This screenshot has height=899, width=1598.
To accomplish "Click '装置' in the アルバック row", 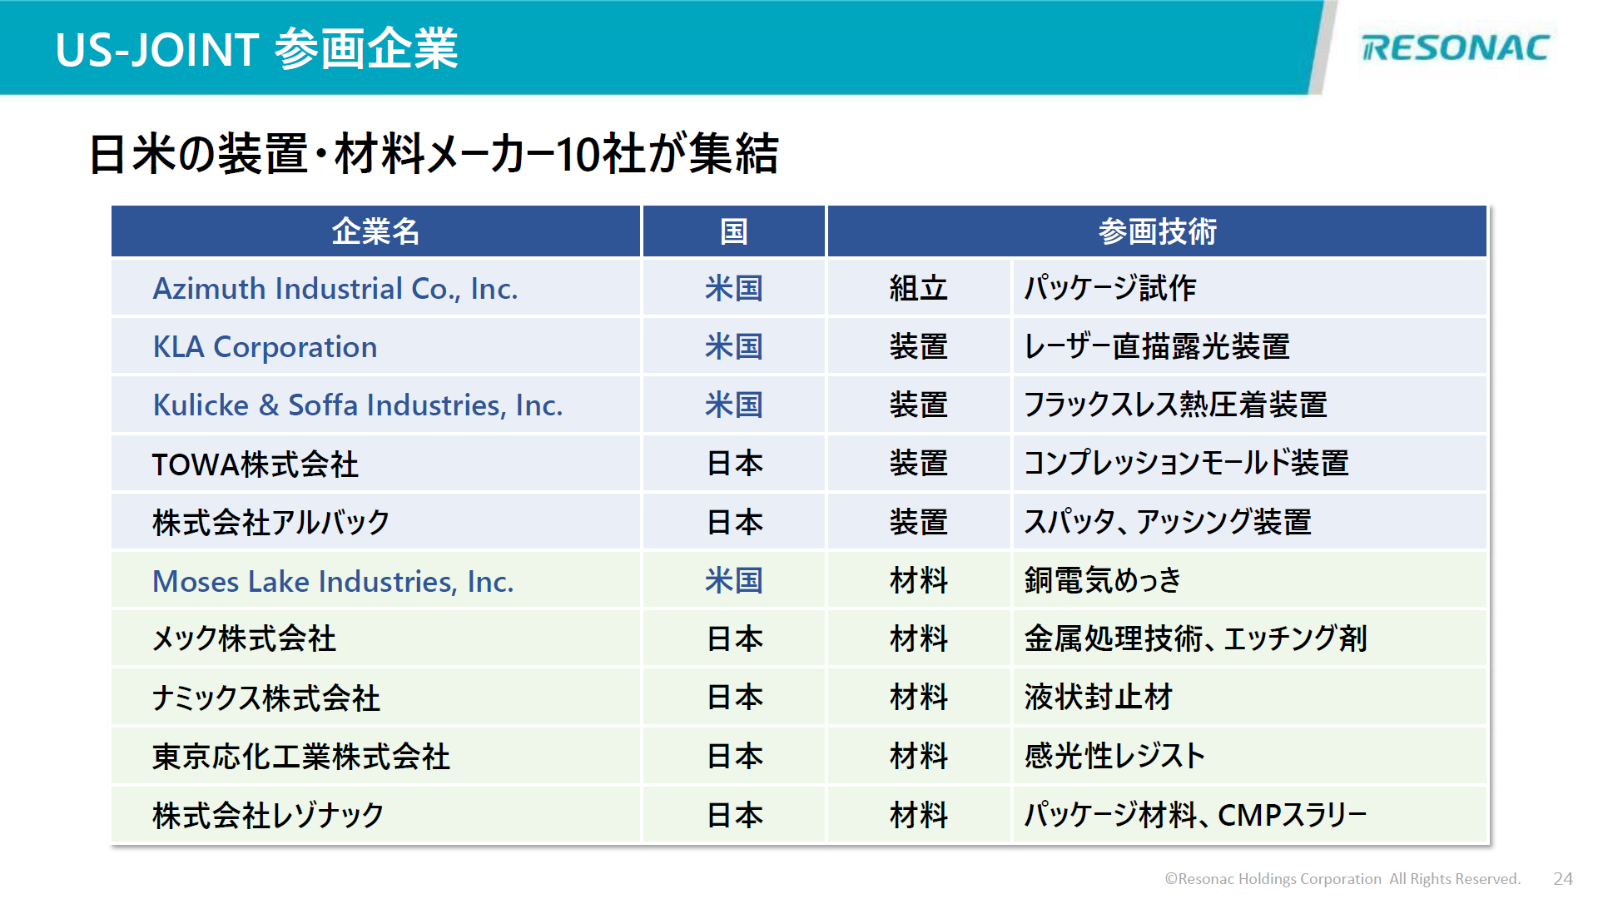I will [x=919, y=522].
